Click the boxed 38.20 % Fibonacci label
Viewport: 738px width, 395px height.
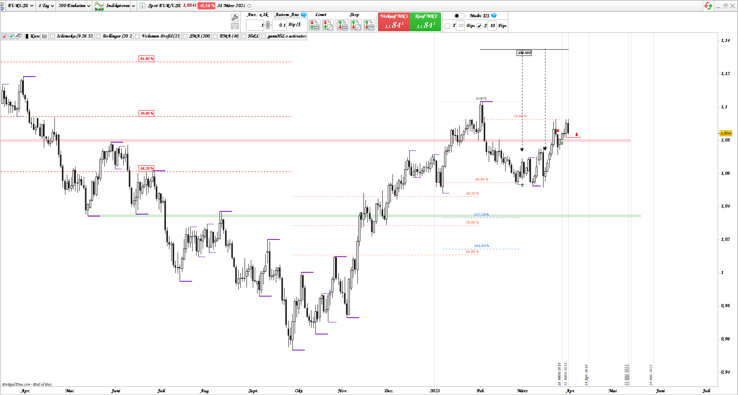[146, 168]
